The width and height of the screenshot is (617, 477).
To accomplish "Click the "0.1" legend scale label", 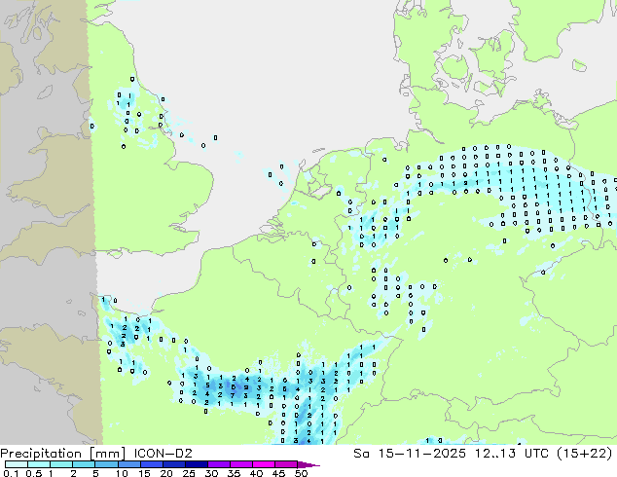I will [11, 473].
